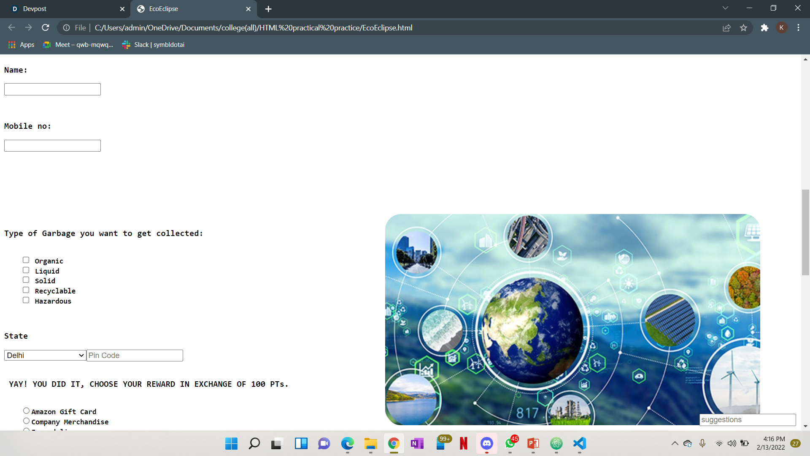810x456 pixels.
Task: Check the Organic garbage checkbox
Action: (26, 260)
